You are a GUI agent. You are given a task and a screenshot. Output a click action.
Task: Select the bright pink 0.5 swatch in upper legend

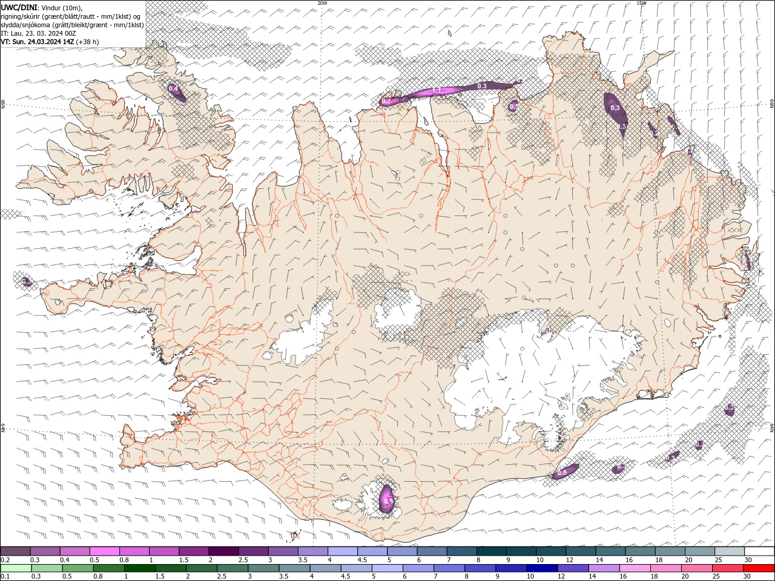click(x=104, y=551)
